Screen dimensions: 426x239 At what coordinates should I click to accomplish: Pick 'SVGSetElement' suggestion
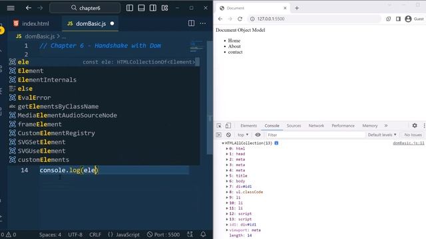104,142
